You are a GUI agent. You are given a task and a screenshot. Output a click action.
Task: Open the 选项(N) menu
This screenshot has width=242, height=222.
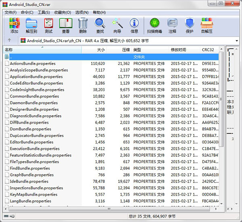[82, 12]
